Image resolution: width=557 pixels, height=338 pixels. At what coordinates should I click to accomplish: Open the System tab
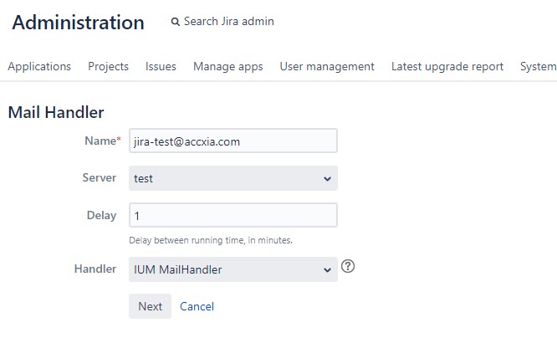pos(538,67)
